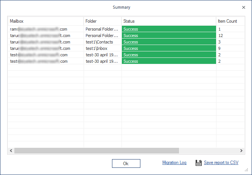This screenshot has width=252, height=175.
Task: Sort by the Folder column header
Action: tap(103, 21)
